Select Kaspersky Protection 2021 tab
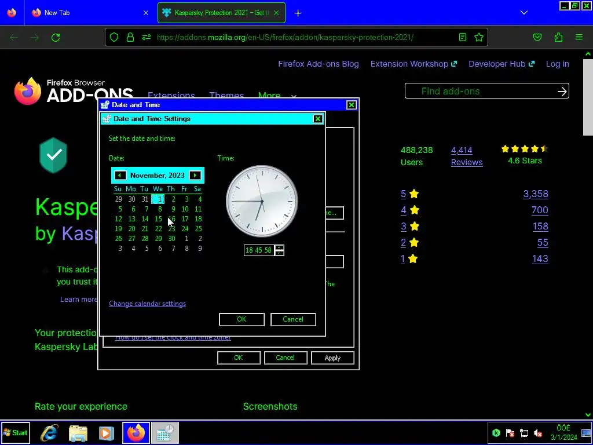Screen dimensions: 593x445 pyautogui.click(x=222, y=13)
